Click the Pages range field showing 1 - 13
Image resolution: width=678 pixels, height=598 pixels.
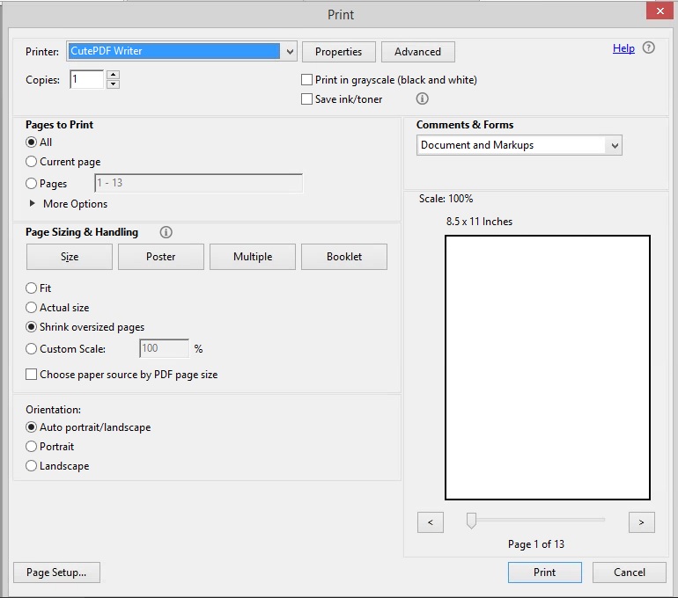[198, 183]
